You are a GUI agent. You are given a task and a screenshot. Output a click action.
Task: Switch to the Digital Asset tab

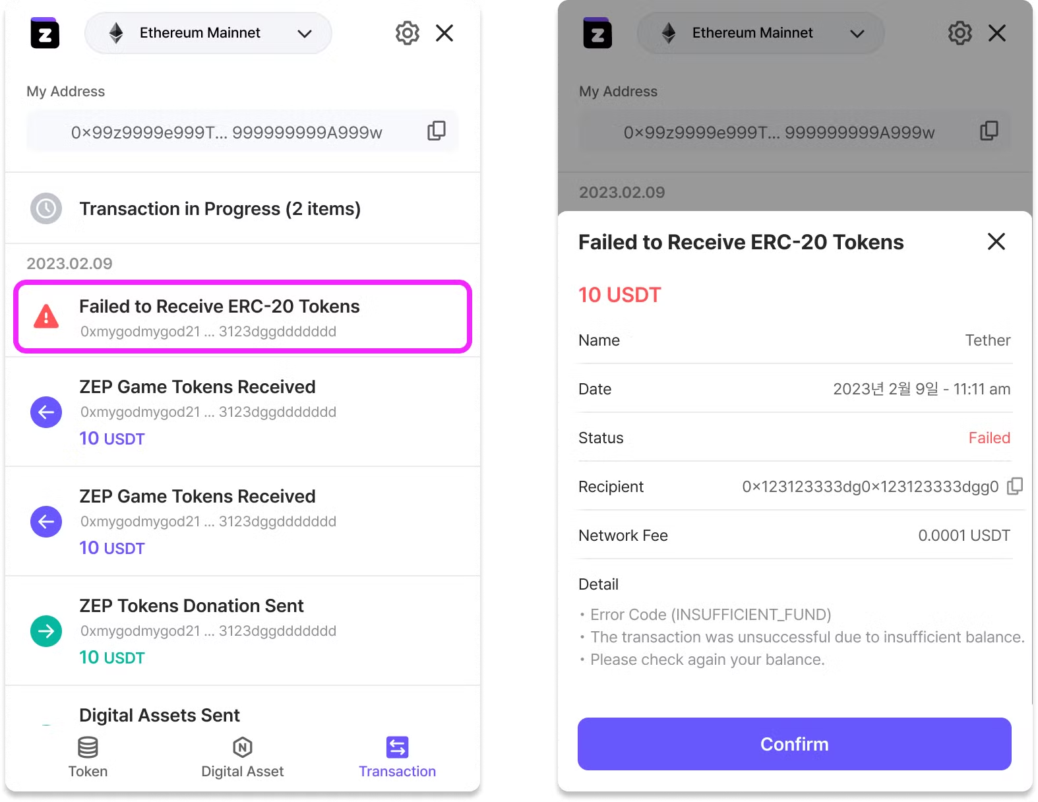coord(242,757)
